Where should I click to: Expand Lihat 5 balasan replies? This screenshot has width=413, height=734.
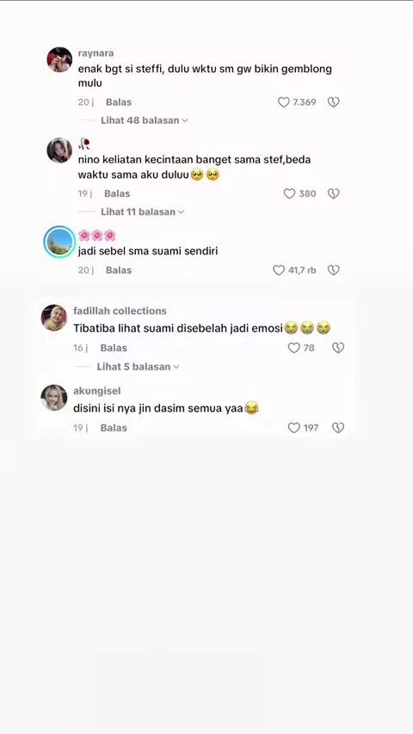pyautogui.click(x=139, y=366)
